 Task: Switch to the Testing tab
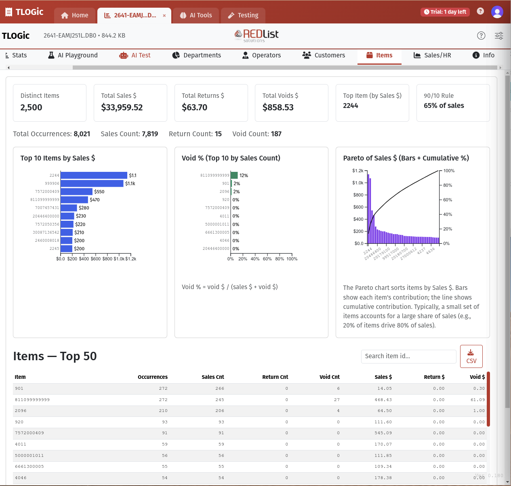pos(243,15)
